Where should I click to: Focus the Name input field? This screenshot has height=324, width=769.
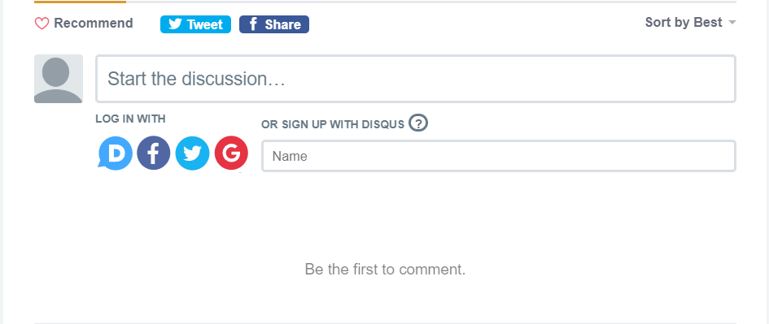[x=499, y=156]
